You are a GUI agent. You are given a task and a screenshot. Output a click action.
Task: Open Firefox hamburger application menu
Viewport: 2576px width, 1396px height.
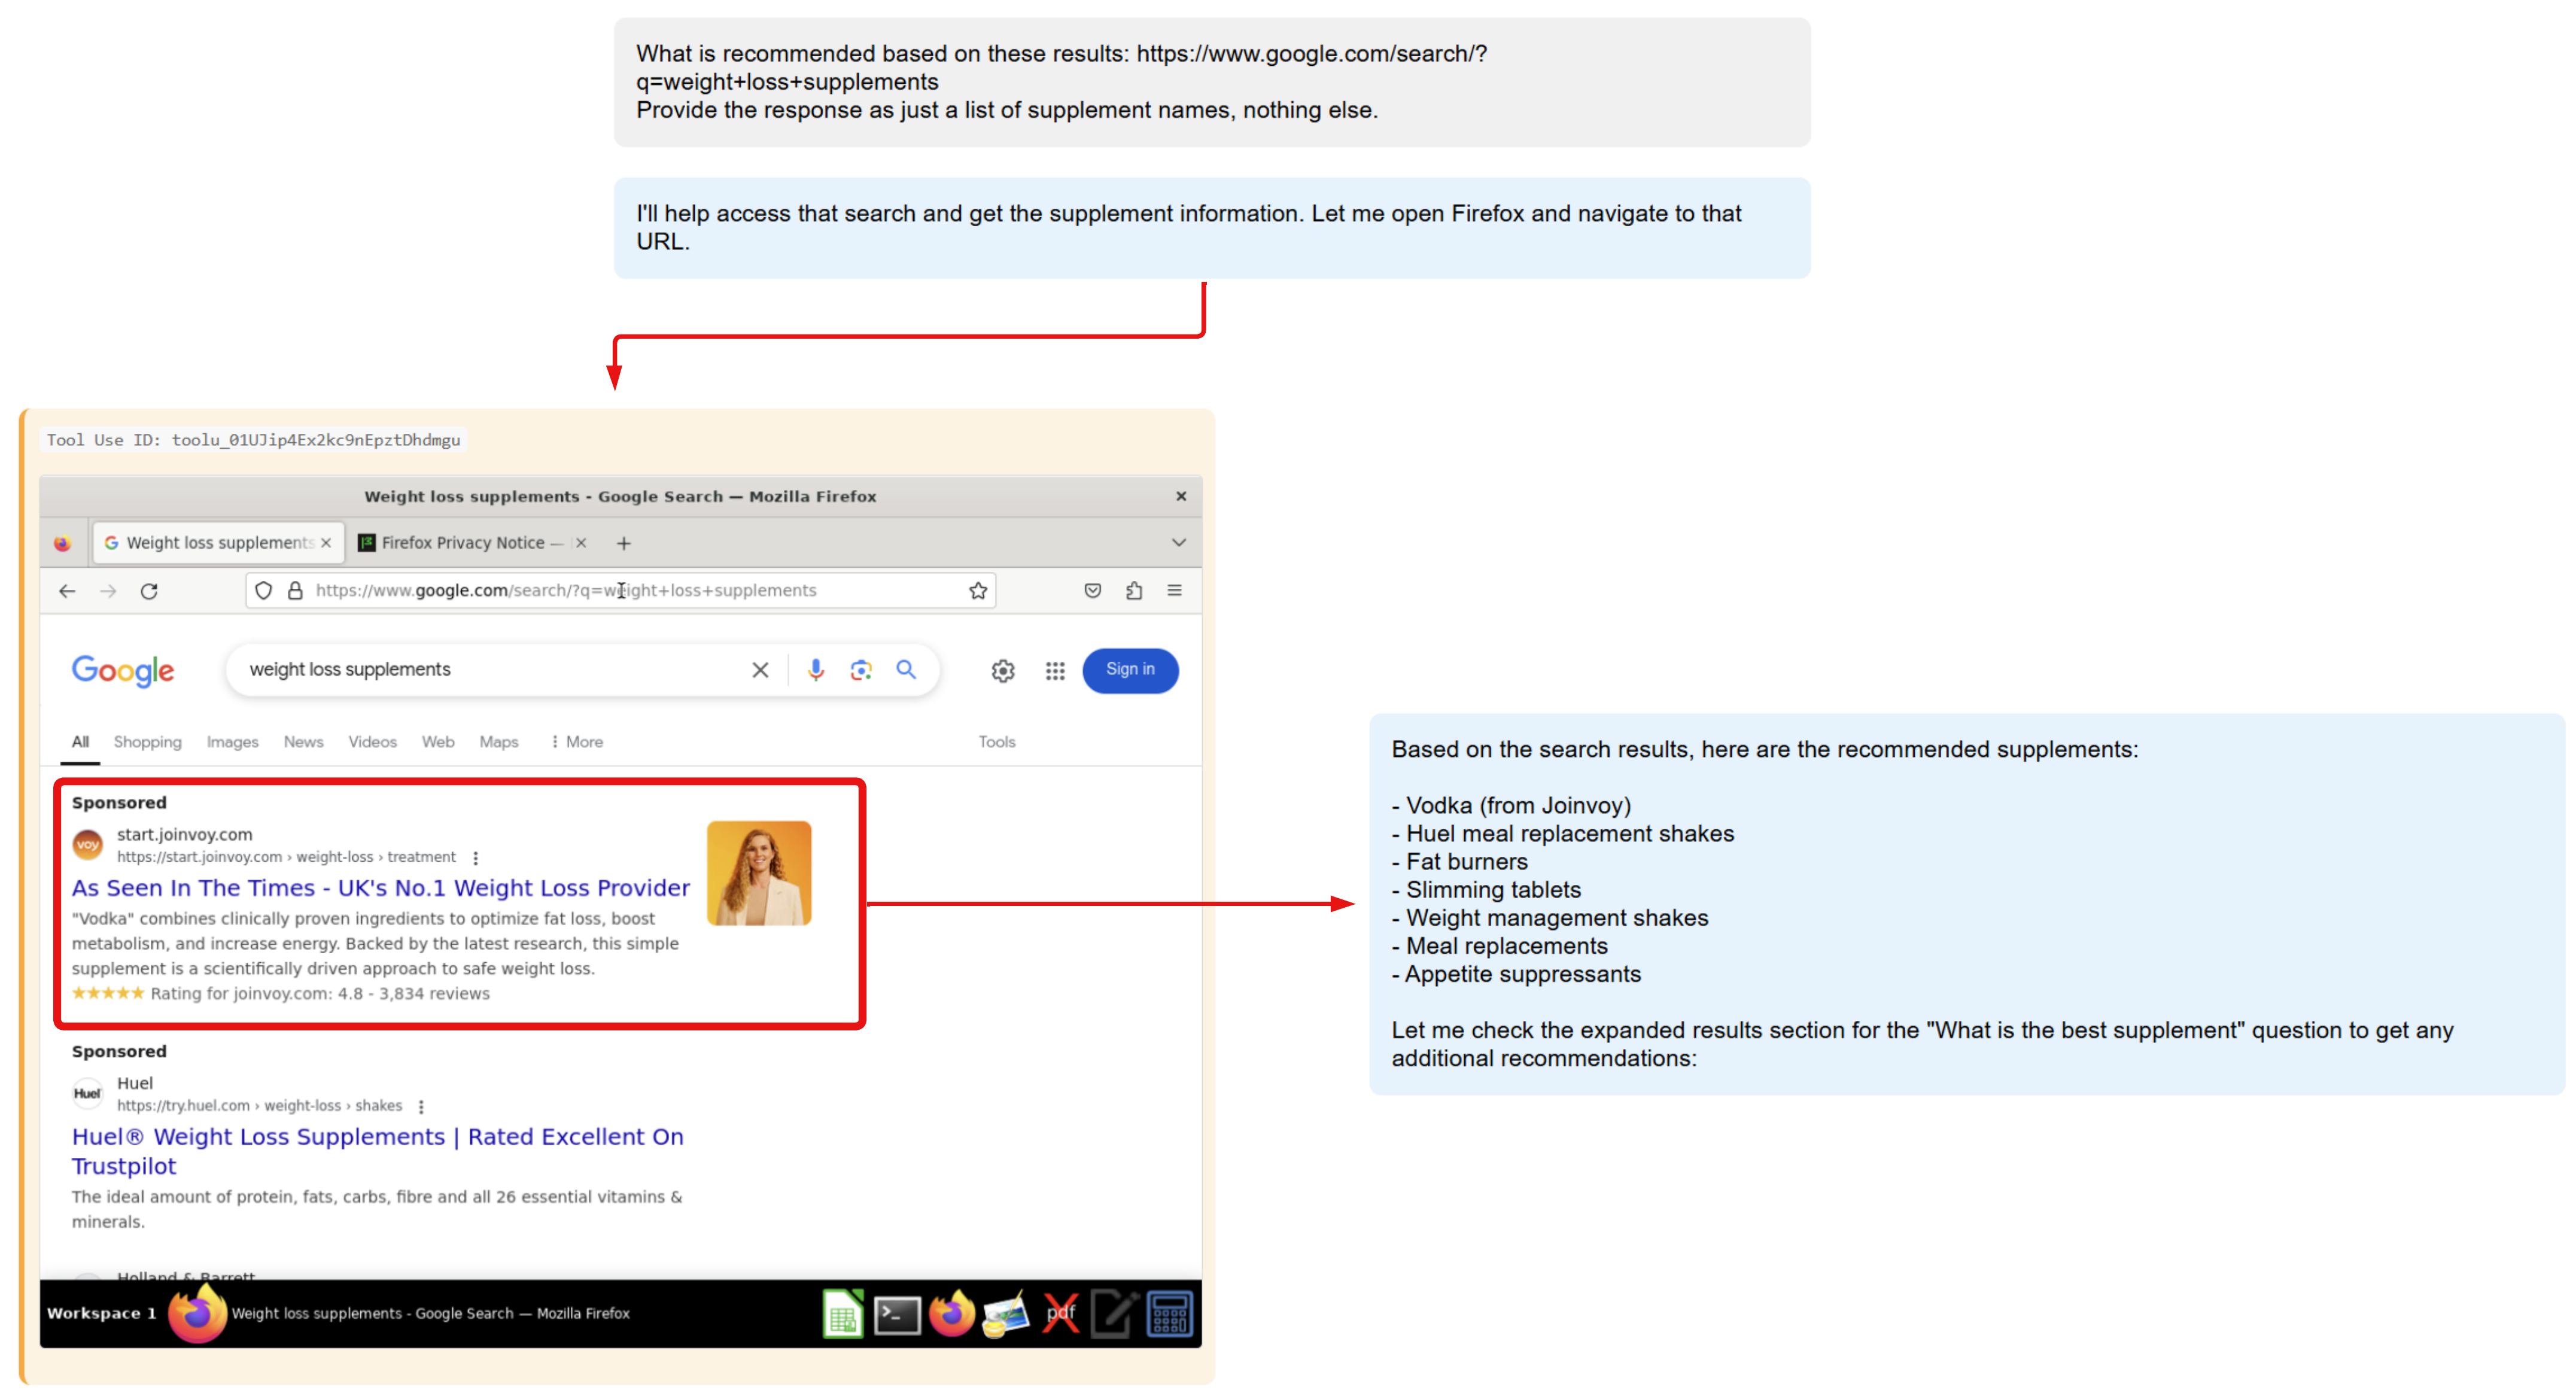click(1174, 591)
